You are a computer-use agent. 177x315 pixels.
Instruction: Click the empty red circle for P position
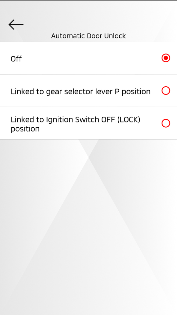click(166, 91)
